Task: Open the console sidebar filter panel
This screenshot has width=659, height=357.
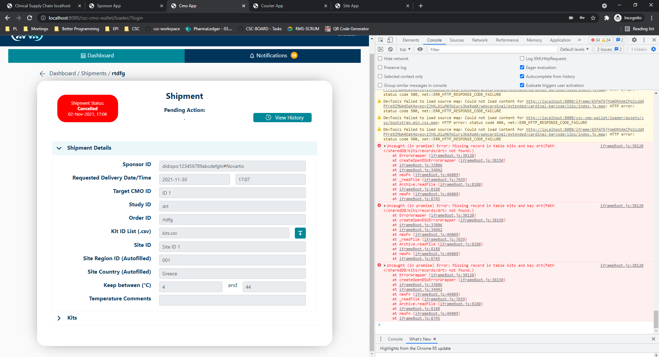Action: tap(381, 49)
